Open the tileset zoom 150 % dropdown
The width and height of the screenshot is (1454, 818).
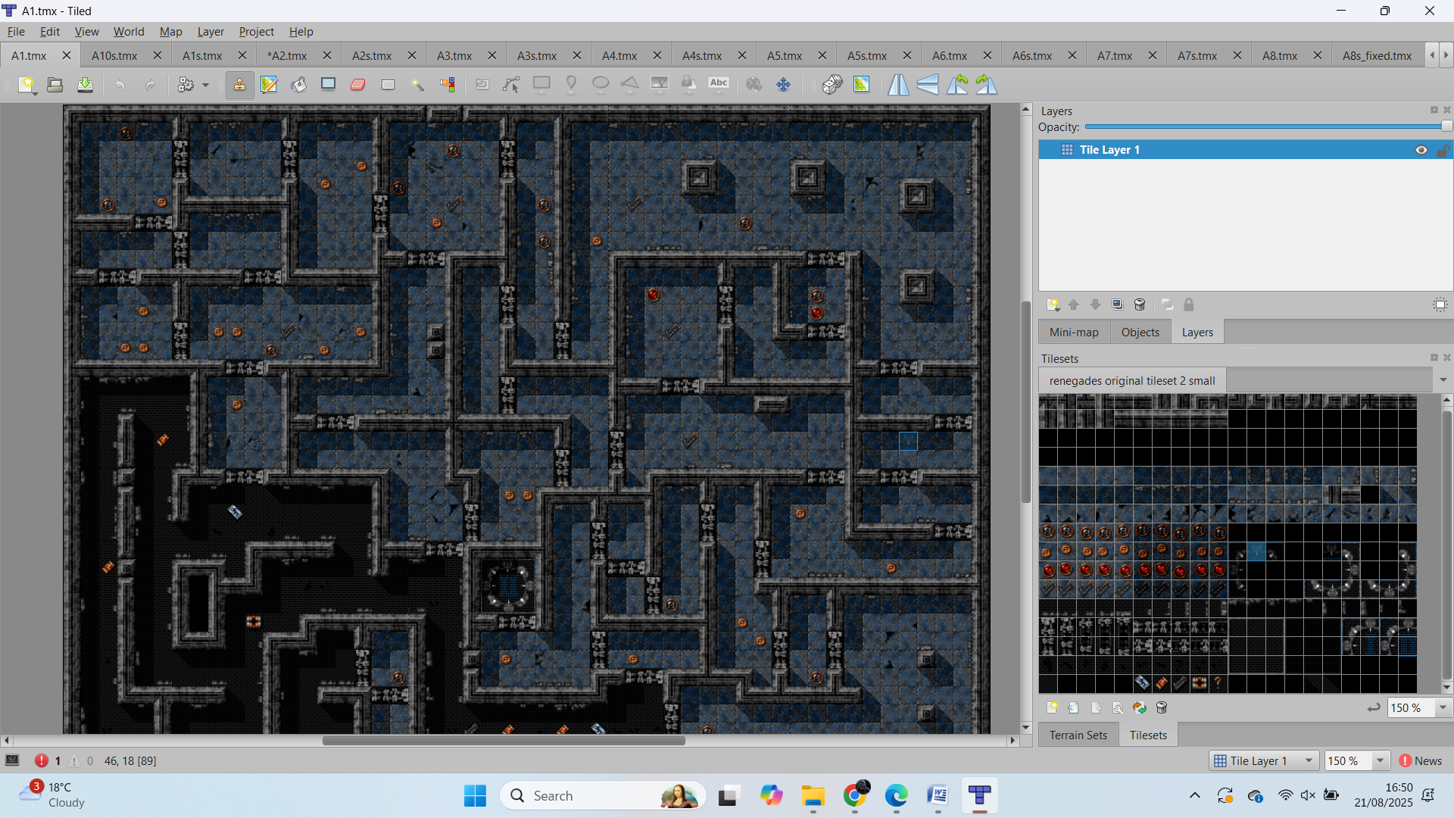(x=1443, y=707)
